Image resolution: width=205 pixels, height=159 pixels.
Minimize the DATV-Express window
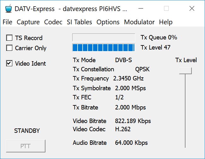tap(141, 9)
